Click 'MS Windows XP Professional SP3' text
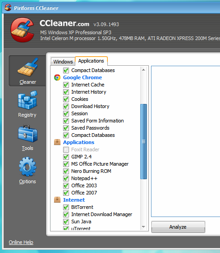This screenshot has height=253, width=220. point(76,32)
